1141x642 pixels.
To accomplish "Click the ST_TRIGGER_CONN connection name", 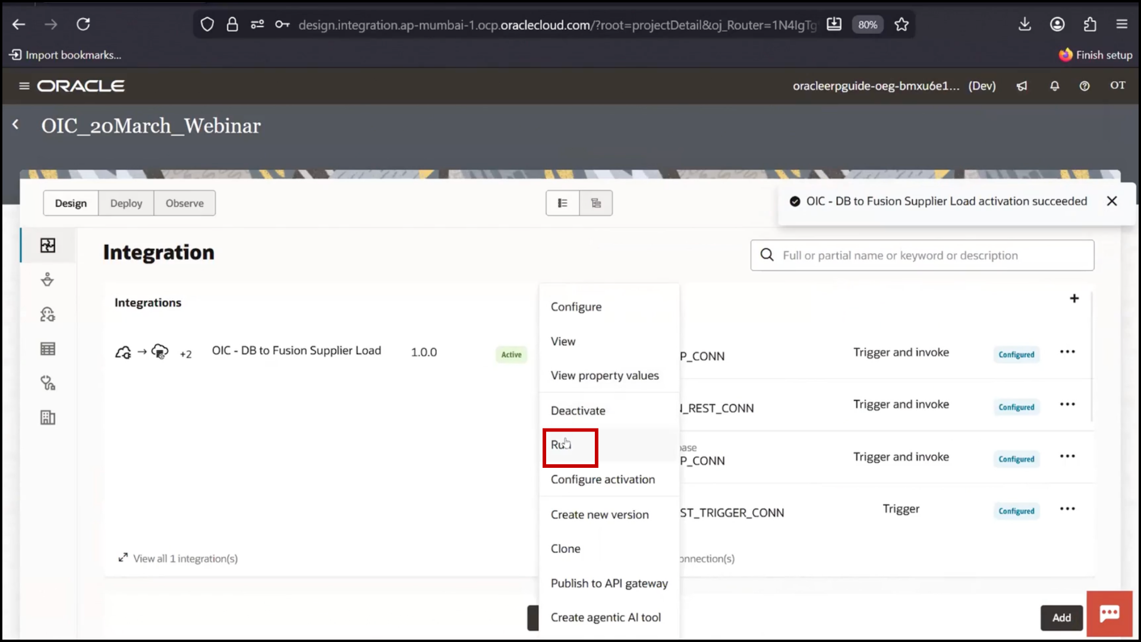I will click(x=732, y=512).
